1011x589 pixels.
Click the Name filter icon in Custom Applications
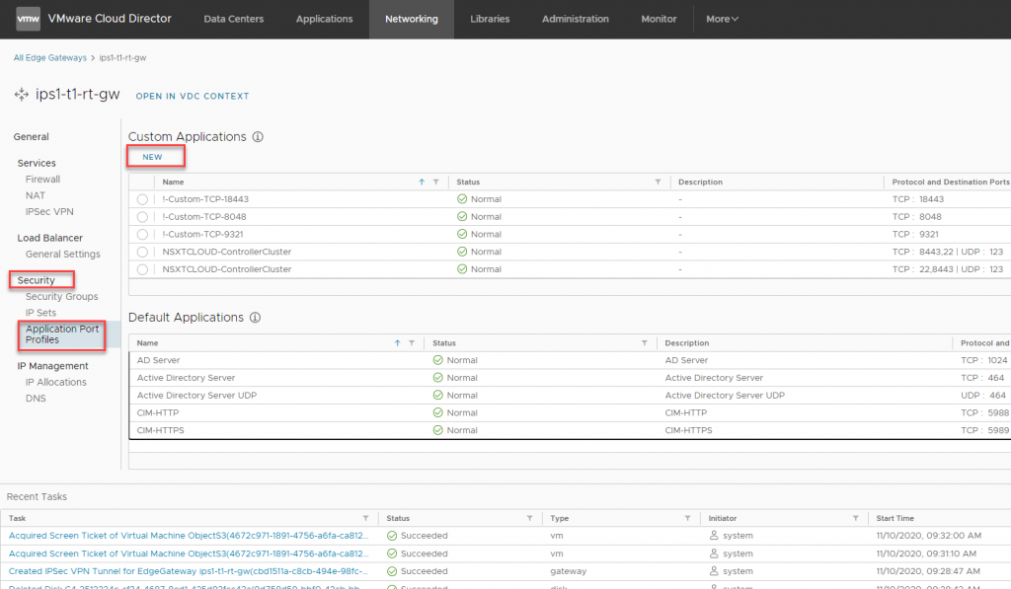tap(435, 182)
